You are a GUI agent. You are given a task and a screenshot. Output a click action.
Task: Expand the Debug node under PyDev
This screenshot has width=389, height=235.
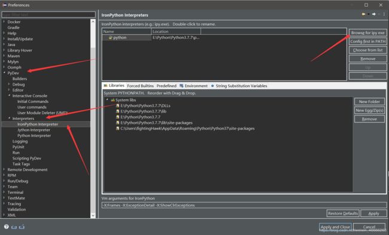pyautogui.click(x=9, y=84)
